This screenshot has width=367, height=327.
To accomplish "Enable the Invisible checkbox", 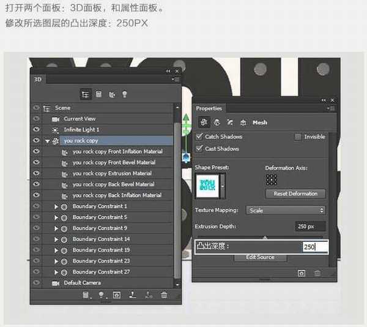I will [298, 137].
